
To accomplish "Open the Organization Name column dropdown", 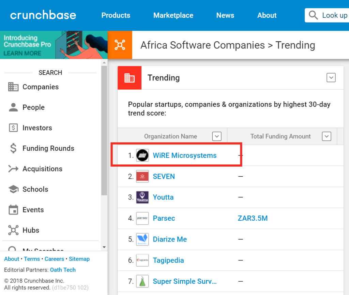I will coord(217,136).
